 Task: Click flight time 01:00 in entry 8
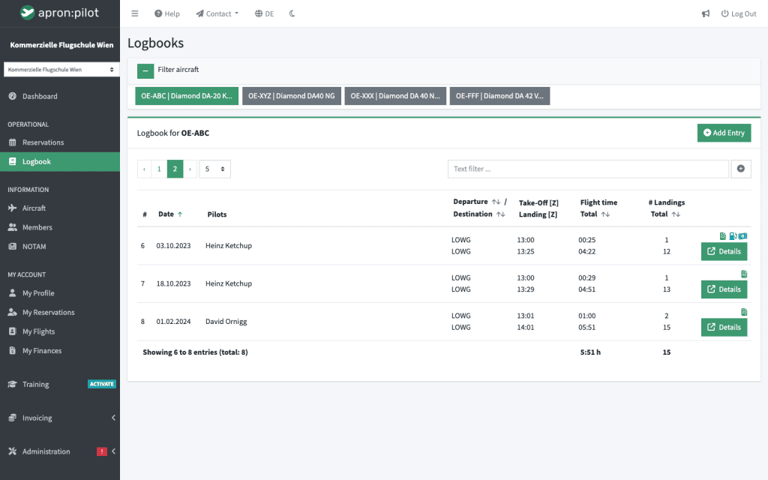pos(586,316)
